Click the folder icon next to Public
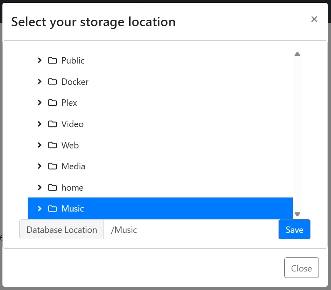The width and height of the screenshot is (331, 290). coord(52,61)
